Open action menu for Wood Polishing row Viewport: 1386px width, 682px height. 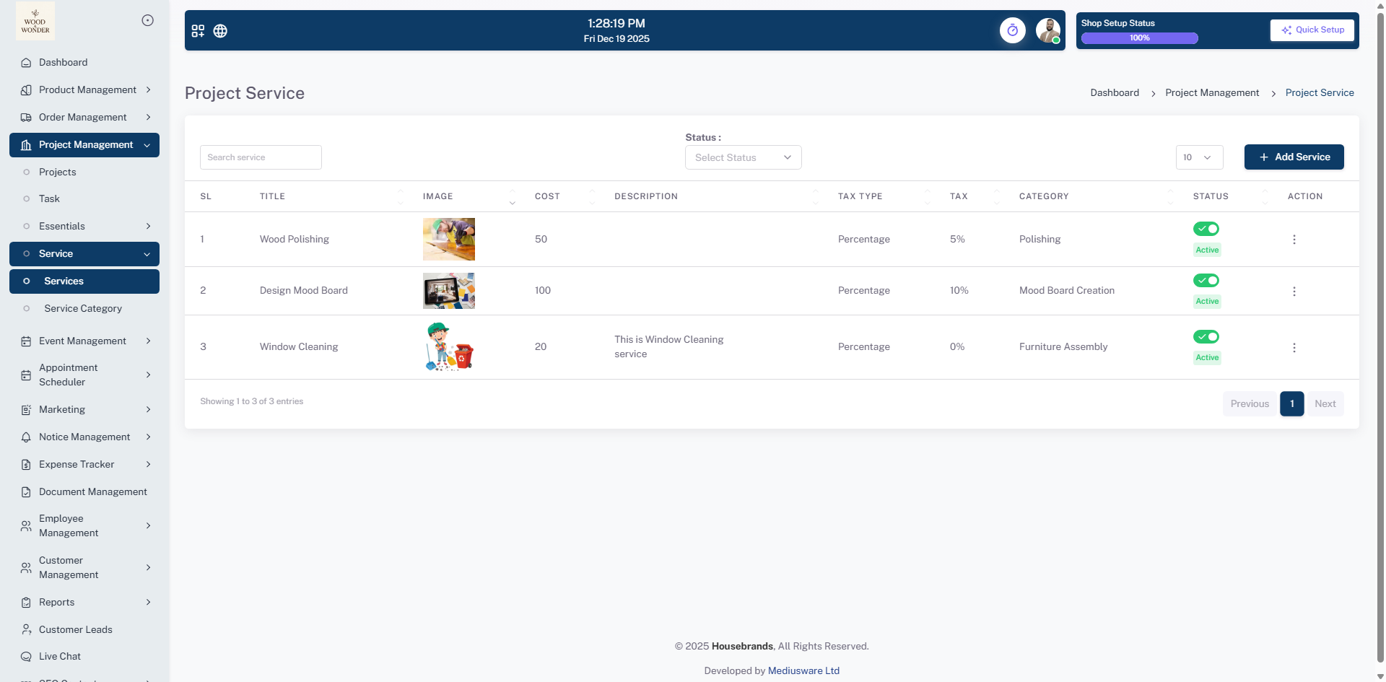point(1294,240)
